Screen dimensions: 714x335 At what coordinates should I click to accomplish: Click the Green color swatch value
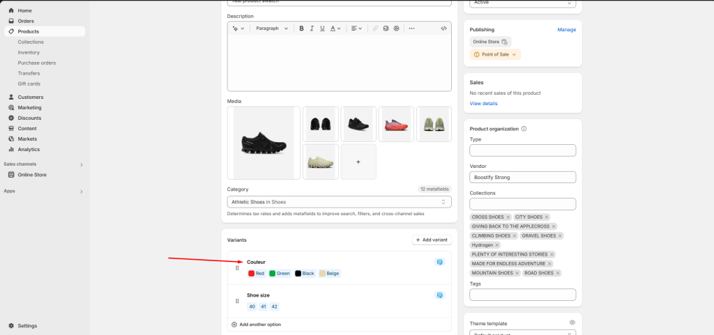280,274
